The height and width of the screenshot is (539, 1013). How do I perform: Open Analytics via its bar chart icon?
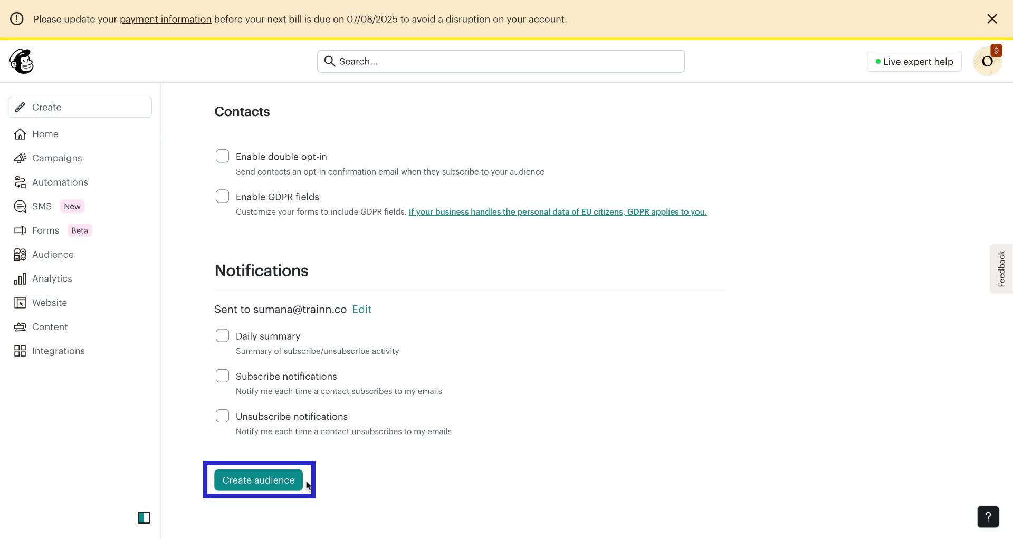[x=20, y=278]
